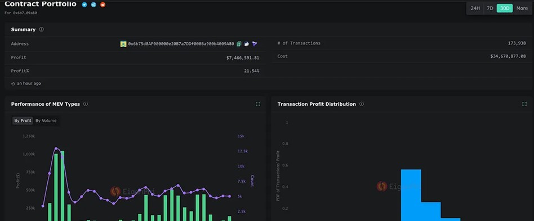This screenshot has width=534, height=221.
Task: Click the '# of Transactions' label
Action: (x=299, y=43)
